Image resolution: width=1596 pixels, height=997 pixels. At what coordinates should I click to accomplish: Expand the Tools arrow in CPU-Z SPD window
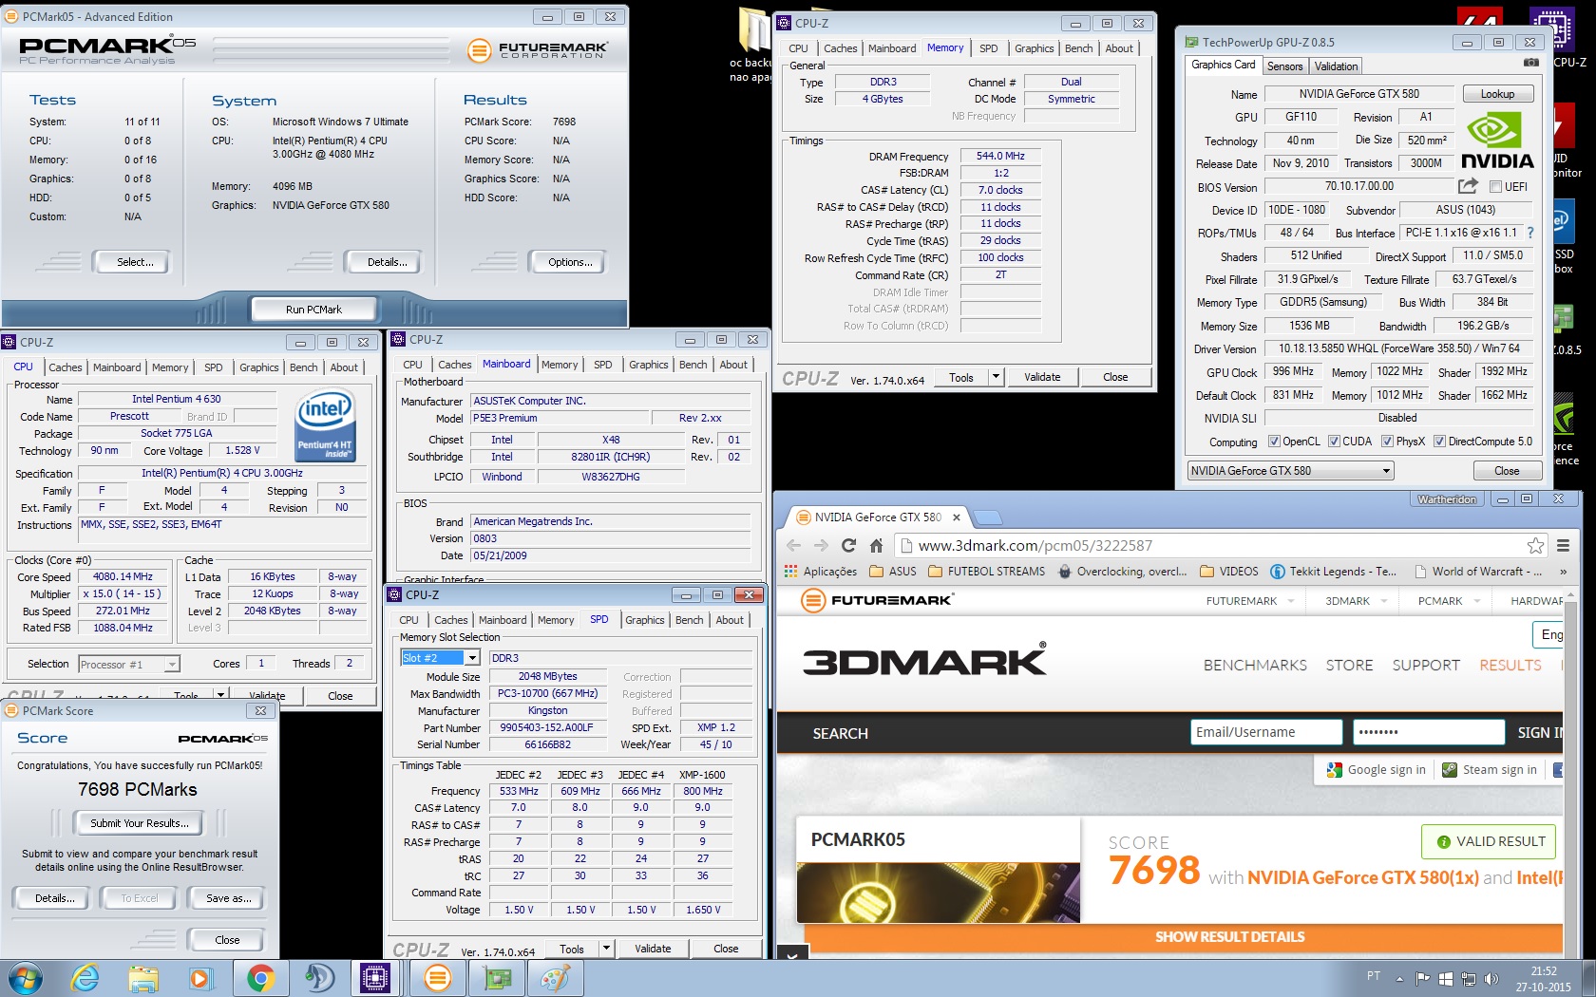(607, 949)
